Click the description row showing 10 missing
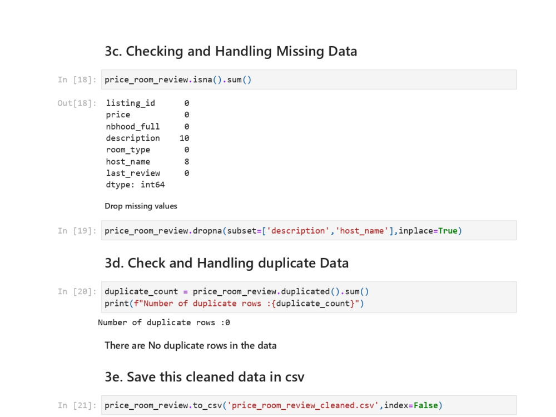The width and height of the screenshot is (556, 417). [147, 138]
